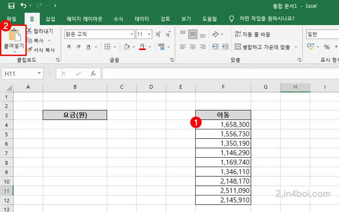Click 병합하고 가운데 맞춤 button
339x212 pixels.
point(262,47)
